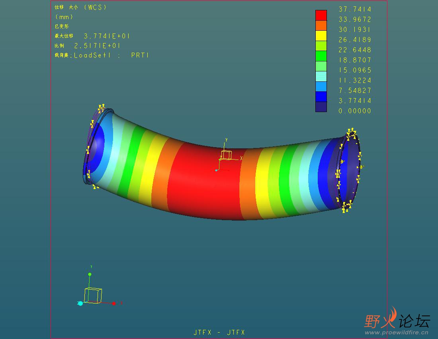The width and height of the screenshot is (438, 339).
Task: Click the light green legend swatch beside 18.8707
Action: click(321, 66)
